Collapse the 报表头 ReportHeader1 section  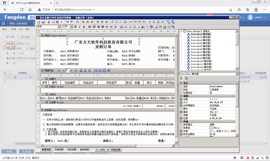point(42,35)
